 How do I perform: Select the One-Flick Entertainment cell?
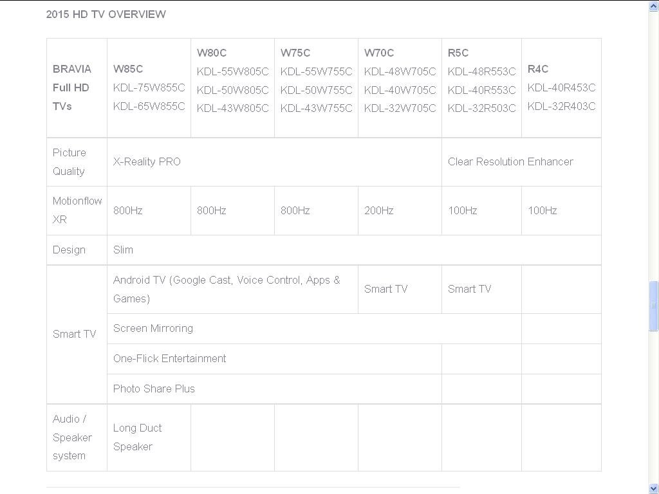click(169, 358)
